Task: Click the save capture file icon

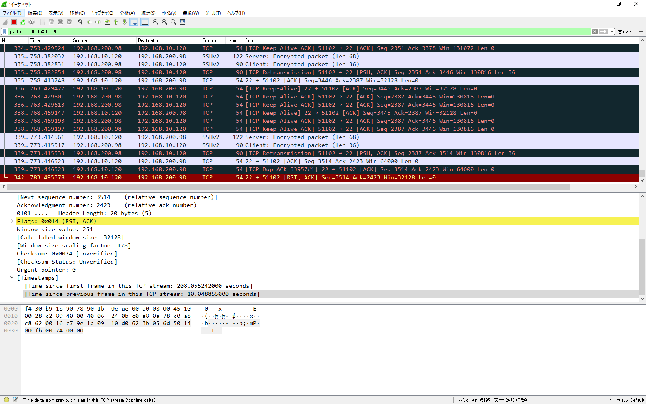Action: 52,22
